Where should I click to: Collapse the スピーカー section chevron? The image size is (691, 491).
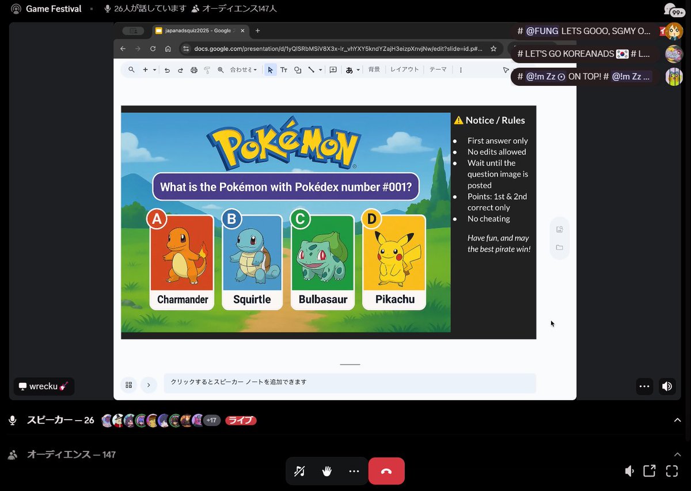[678, 420]
